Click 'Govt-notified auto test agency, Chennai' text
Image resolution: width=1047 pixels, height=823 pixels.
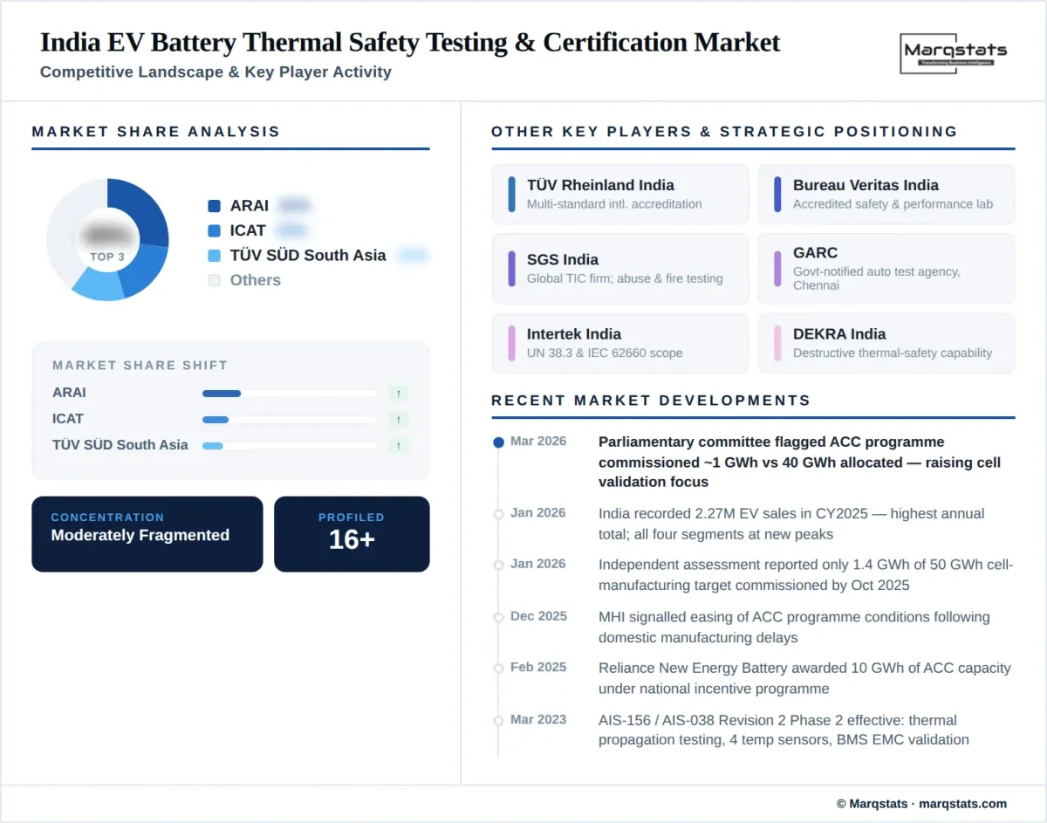877,278
